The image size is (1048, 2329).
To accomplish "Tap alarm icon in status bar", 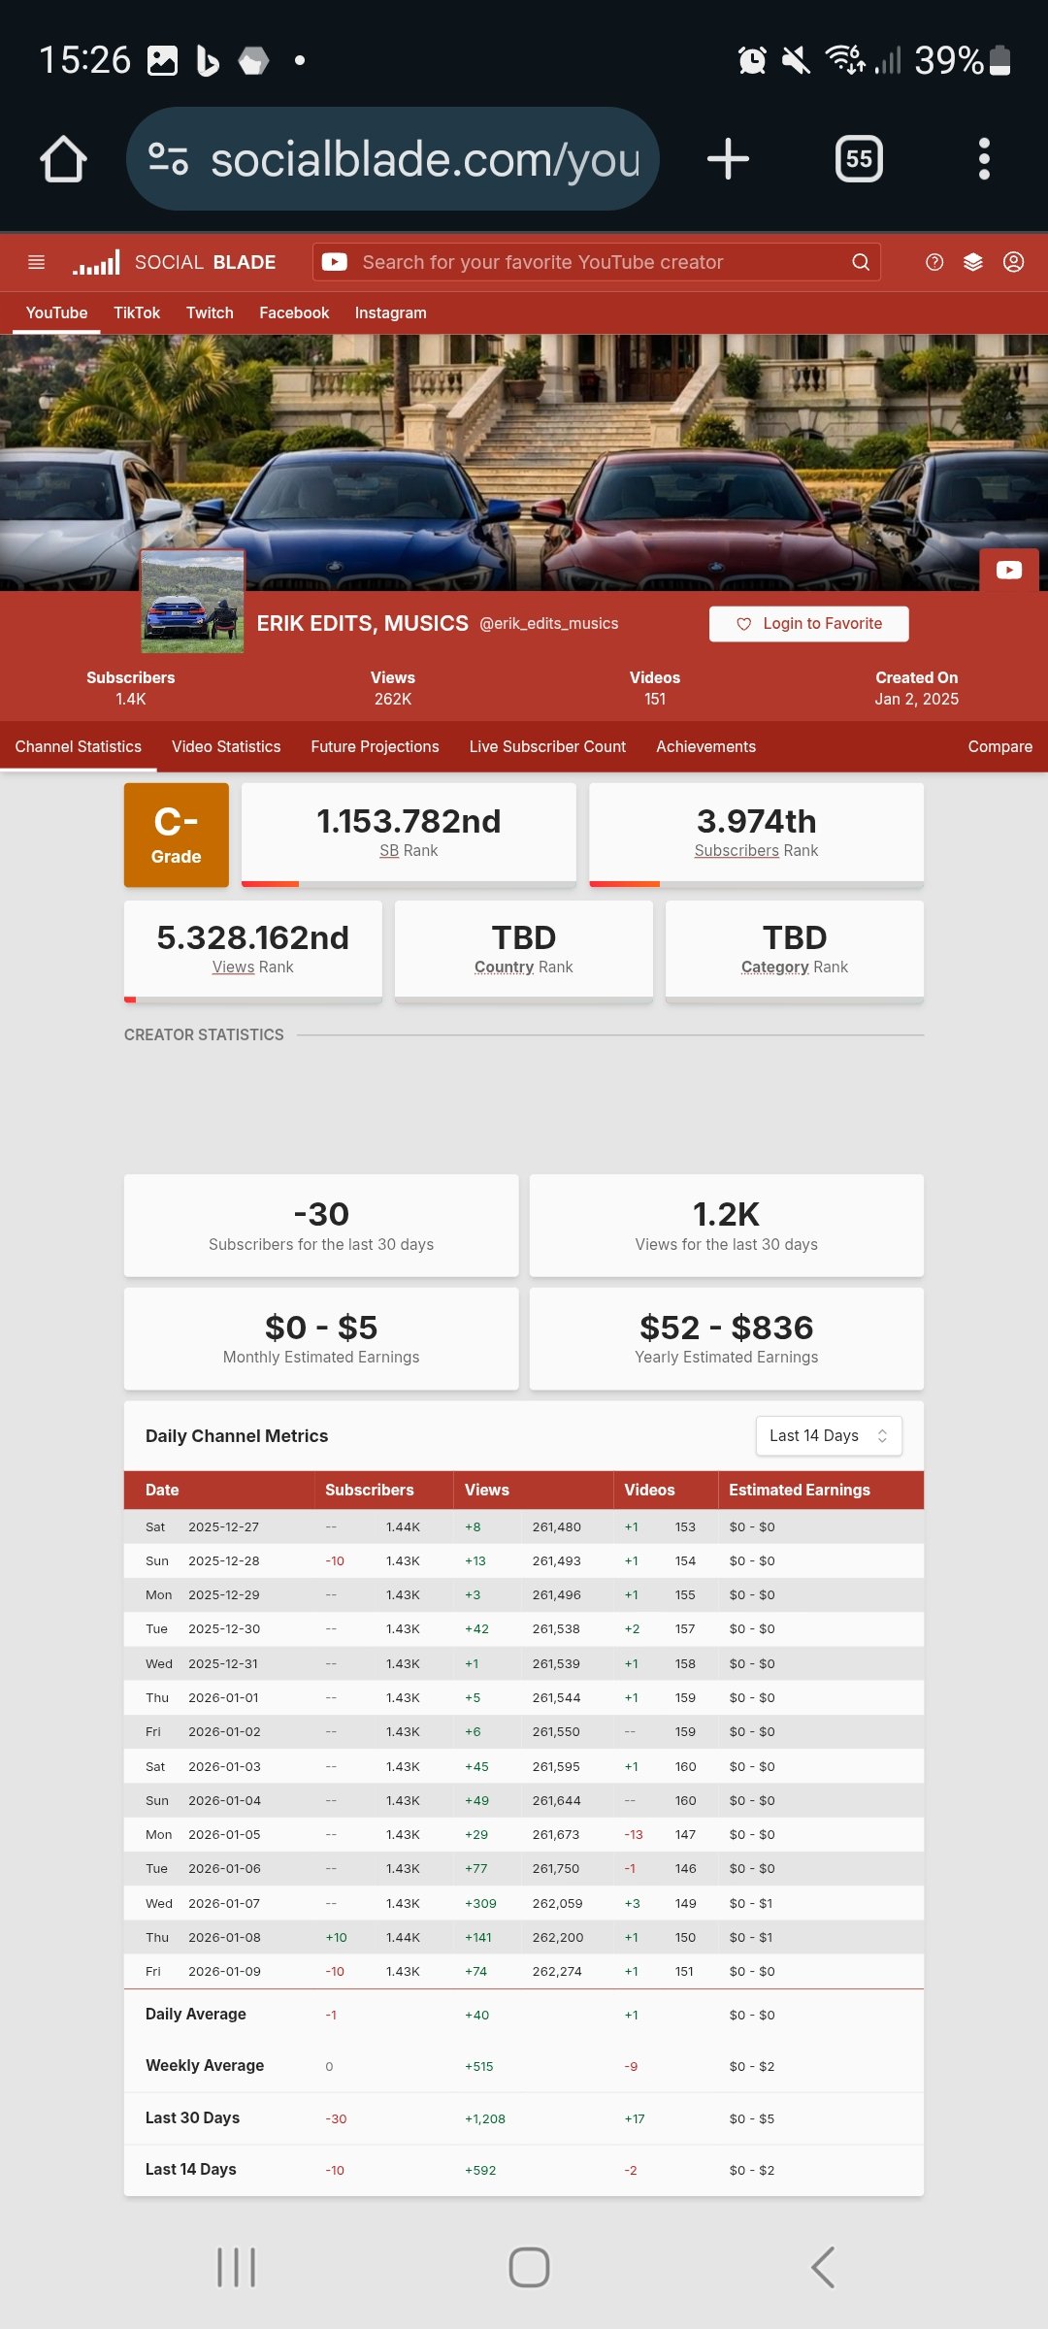I will [752, 60].
